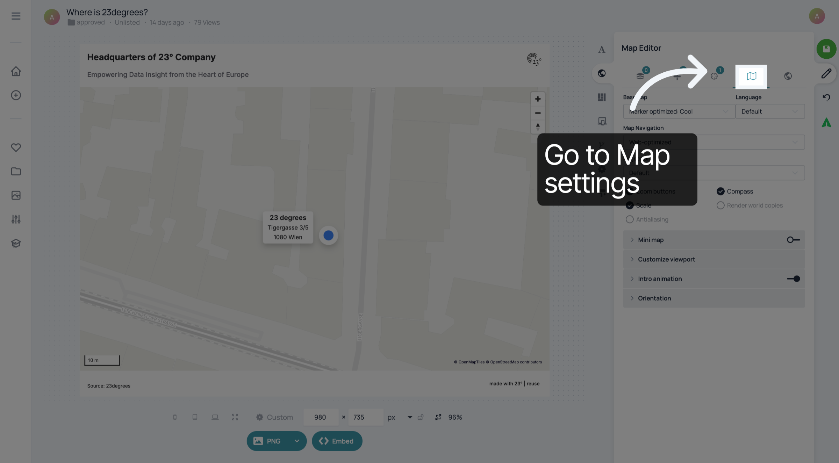Click the Embed button

tap(337, 441)
